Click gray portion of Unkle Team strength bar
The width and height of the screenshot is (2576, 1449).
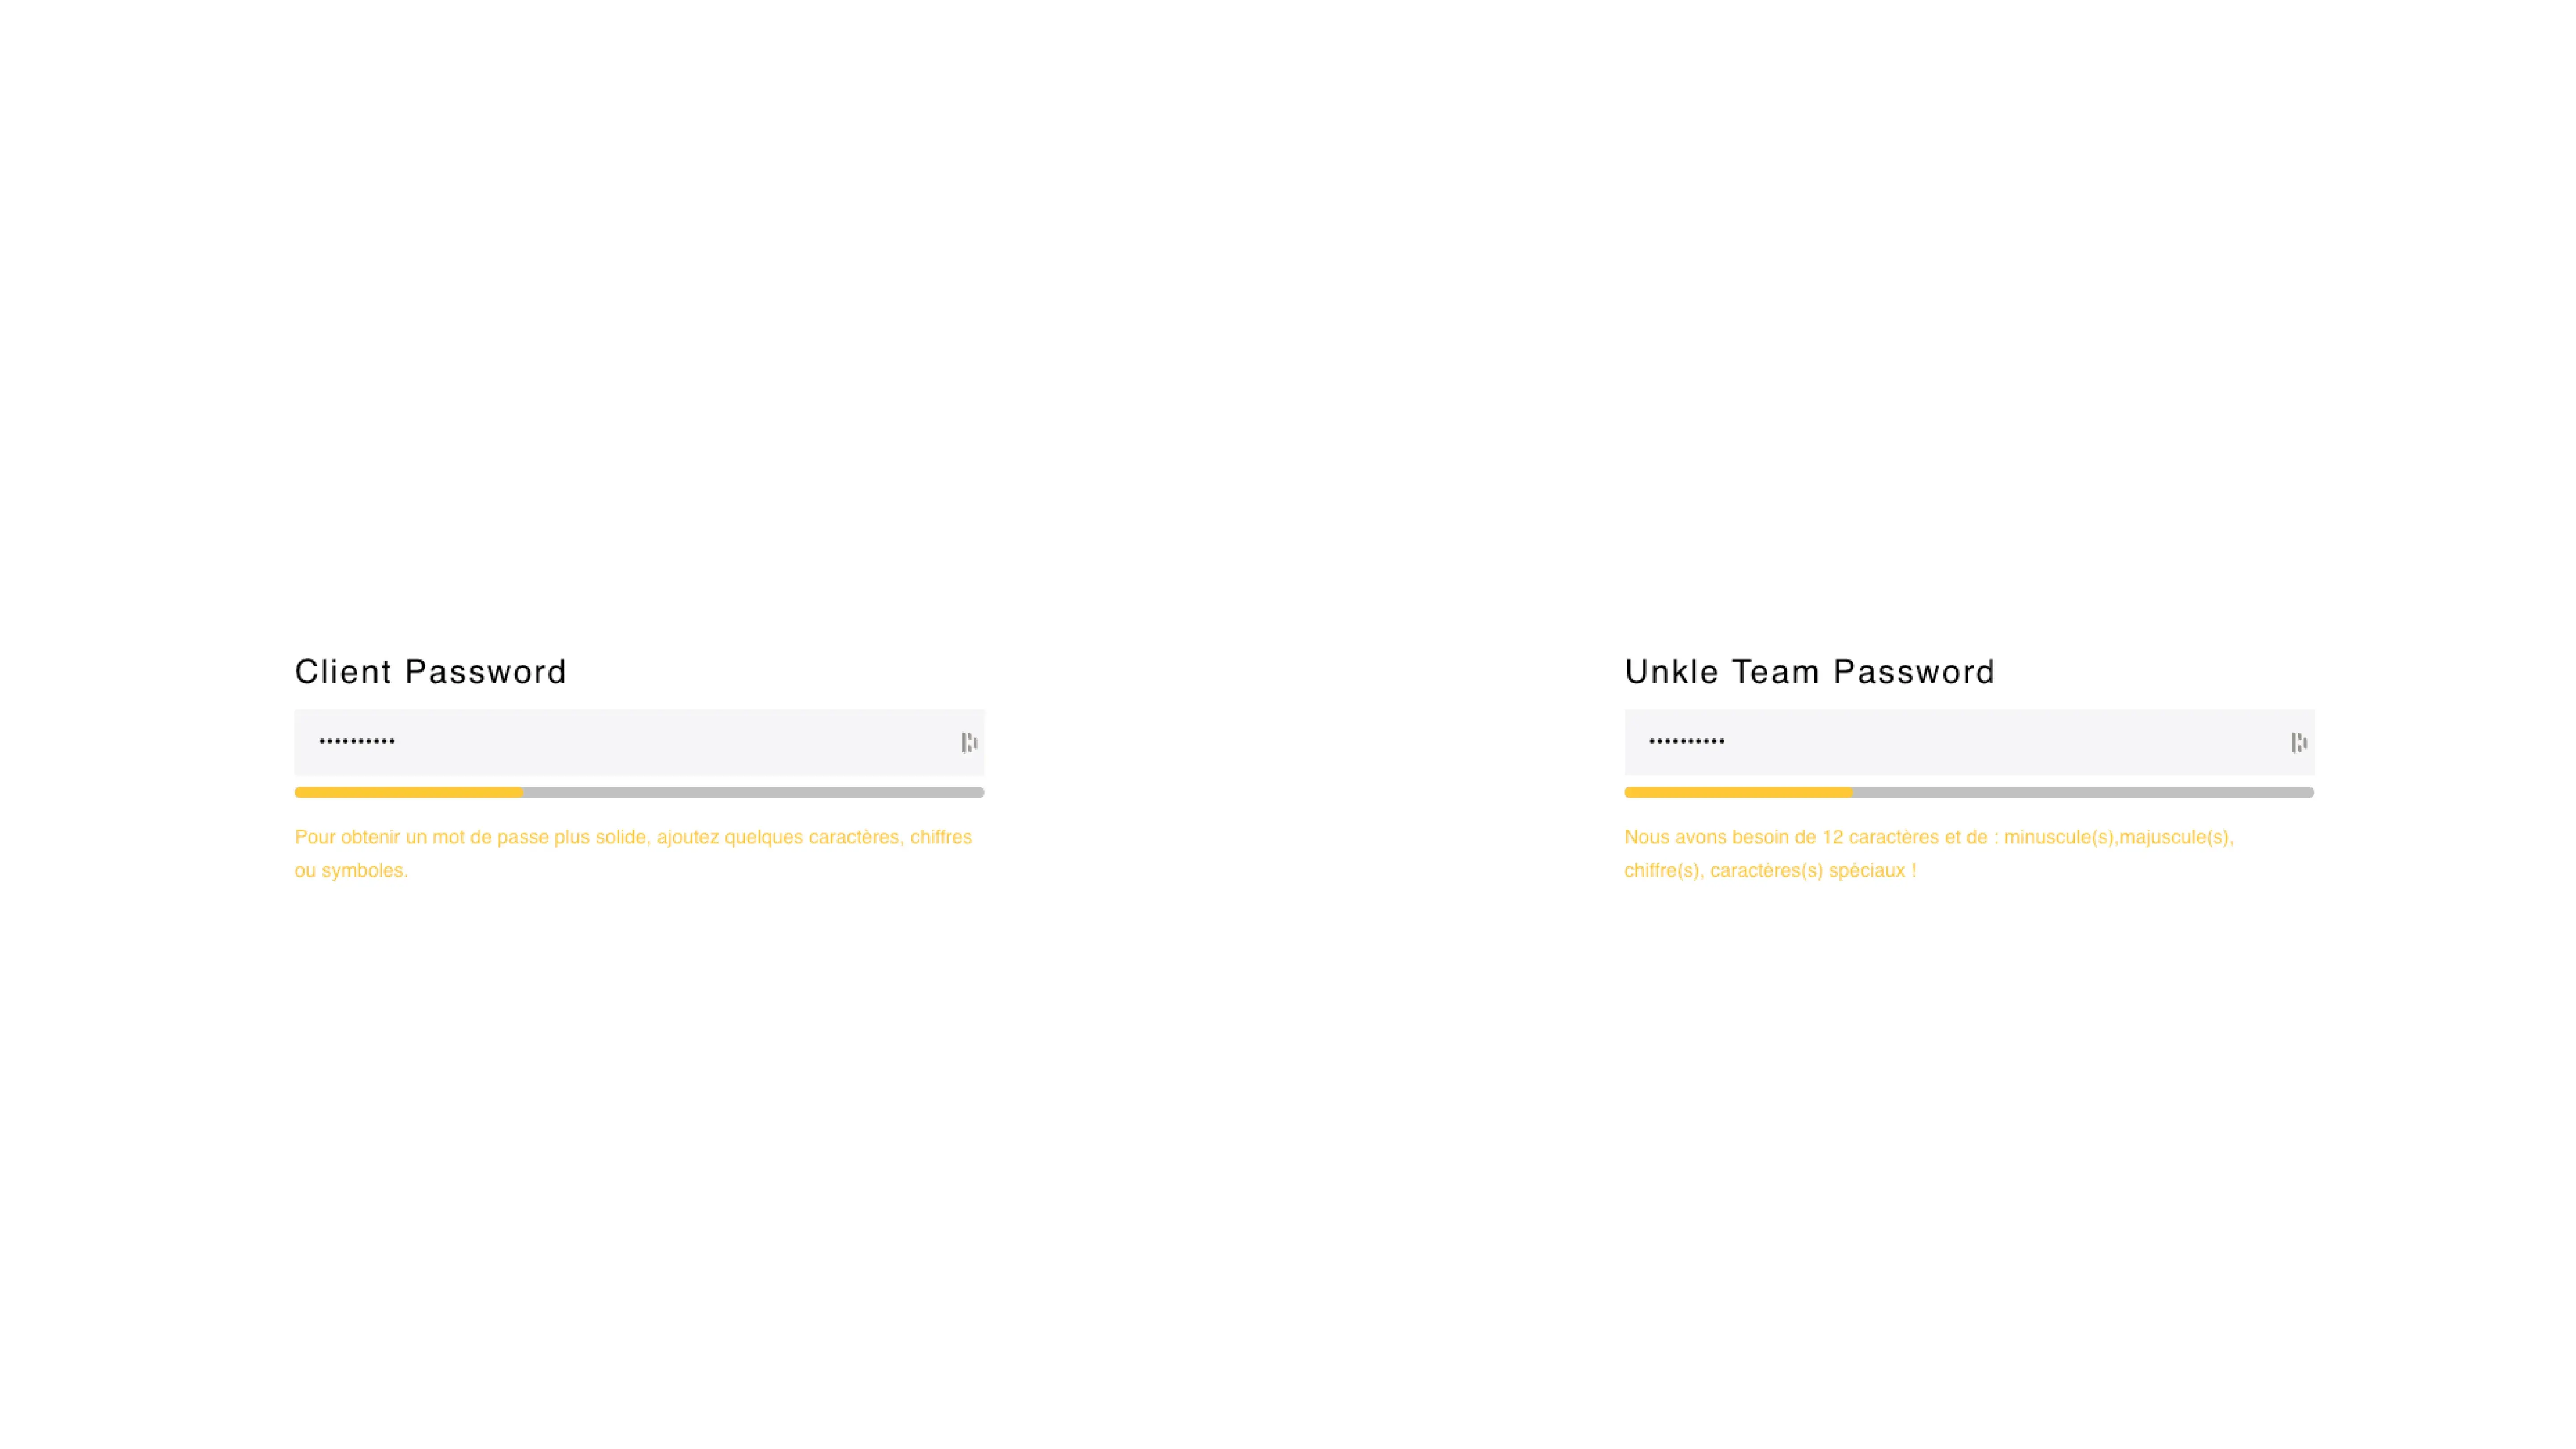(2084, 792)
